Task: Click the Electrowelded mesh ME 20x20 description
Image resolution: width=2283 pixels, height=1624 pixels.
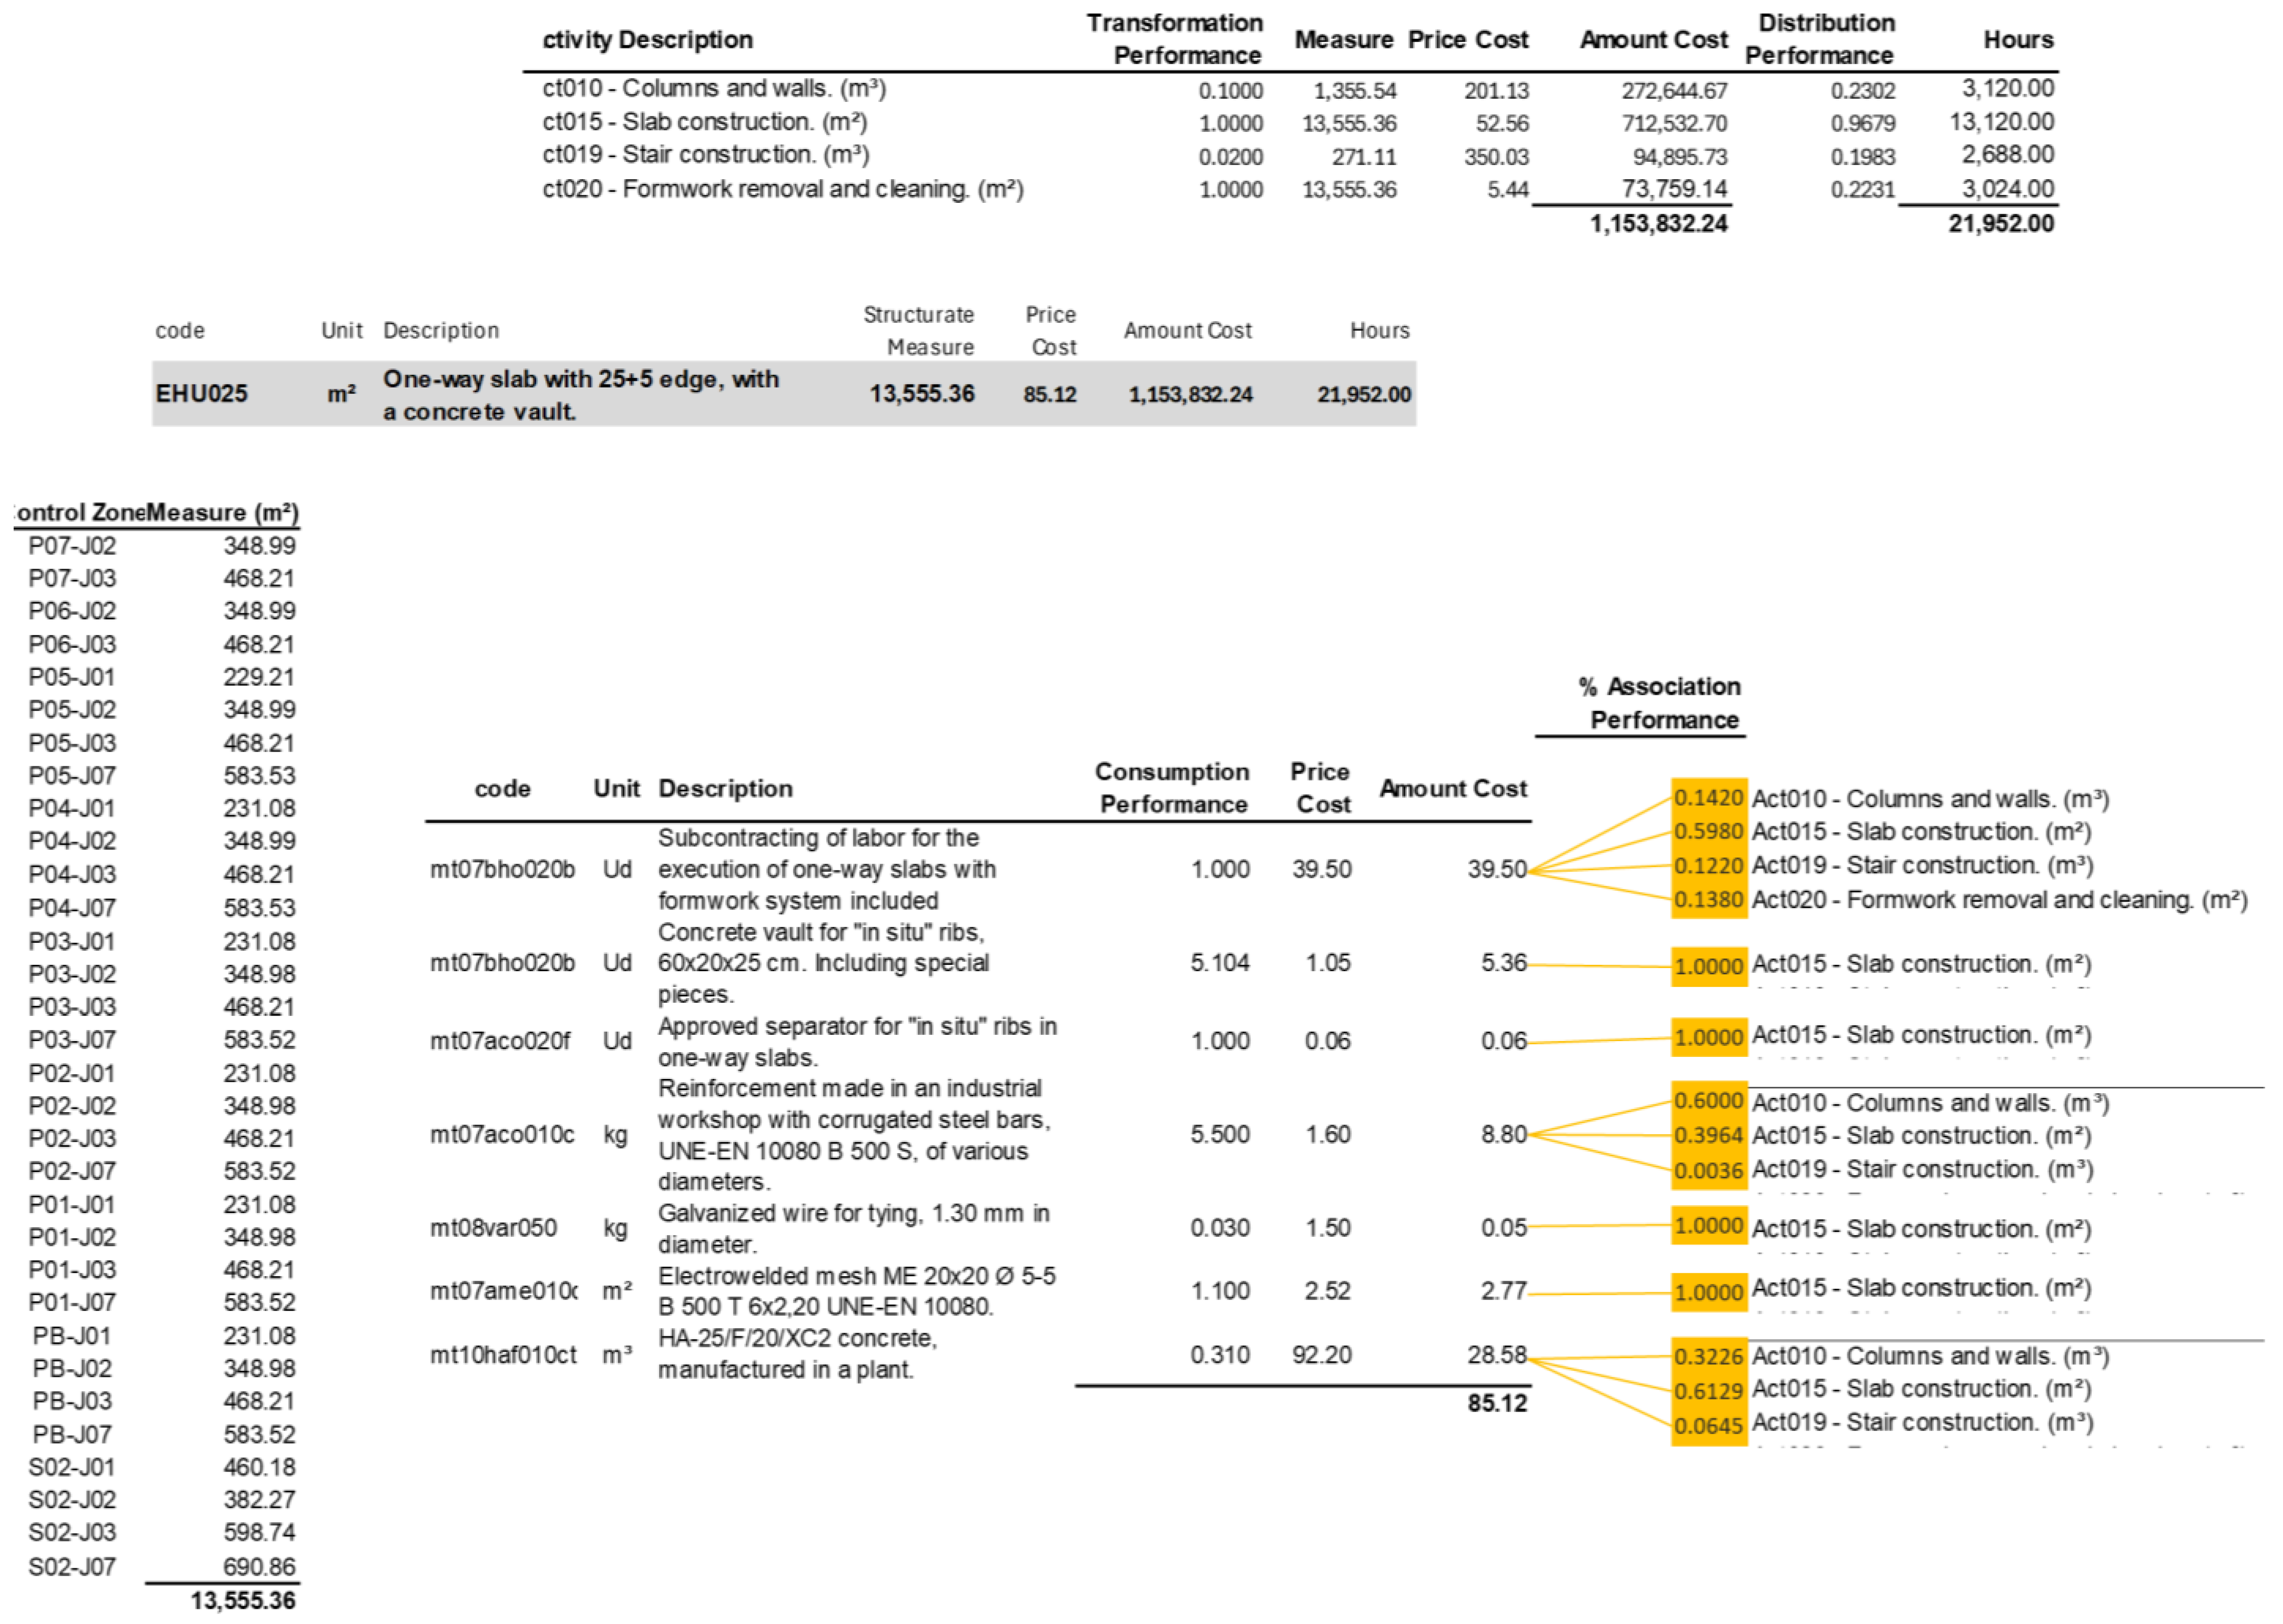Action: pos(857,1291)
